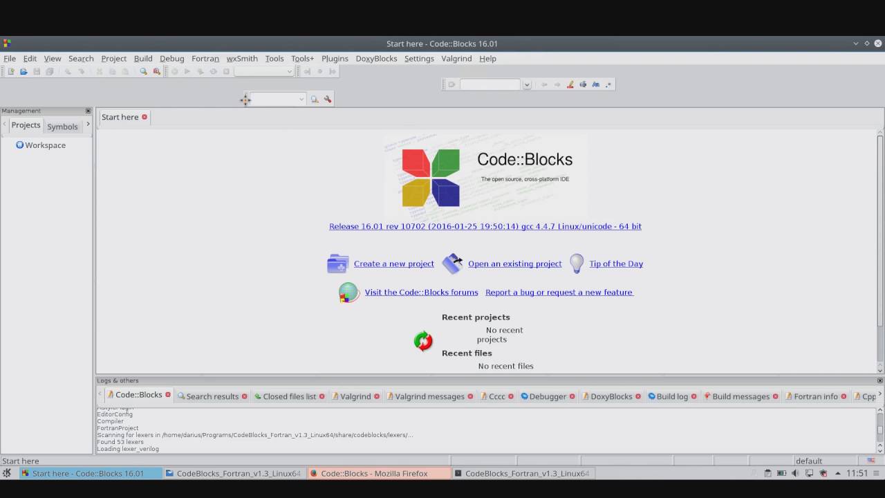The height and width of the screenshot is (498, 885).
Task: Click the Tip of the Day lightbulb icon
Action: [x=577, y=264]
